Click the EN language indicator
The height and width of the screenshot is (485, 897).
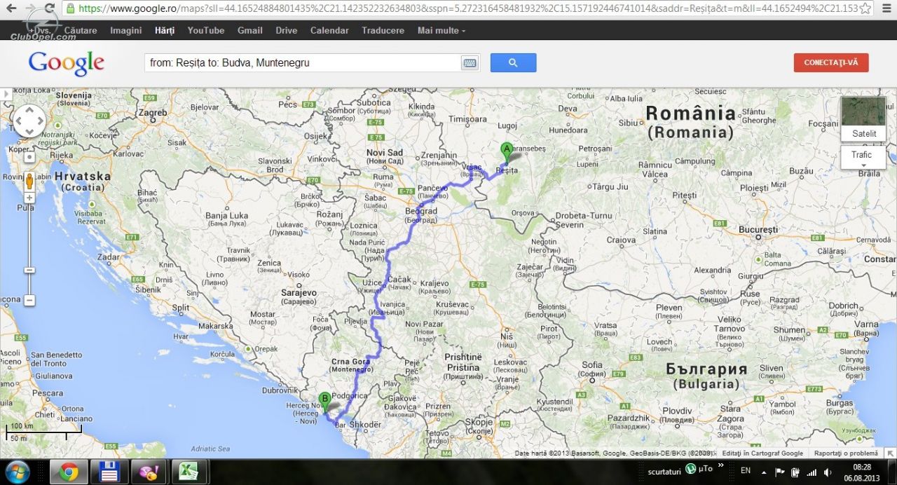pos(746,471)
